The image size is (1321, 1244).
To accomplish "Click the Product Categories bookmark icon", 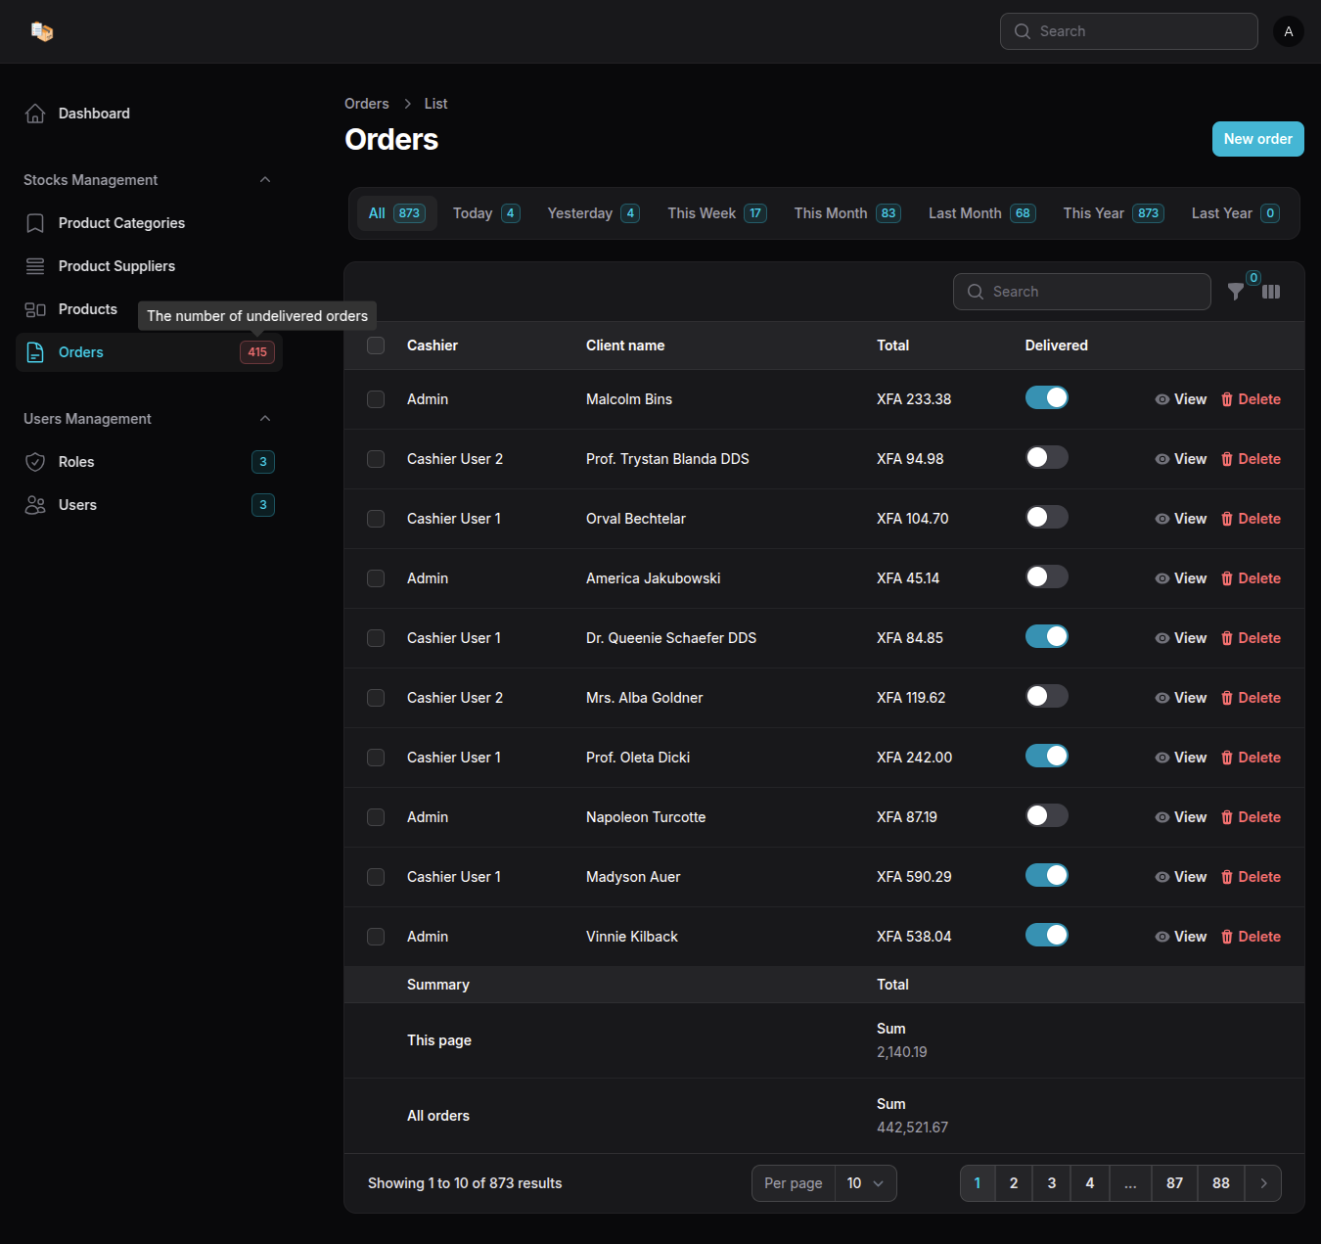I will 35,223.
